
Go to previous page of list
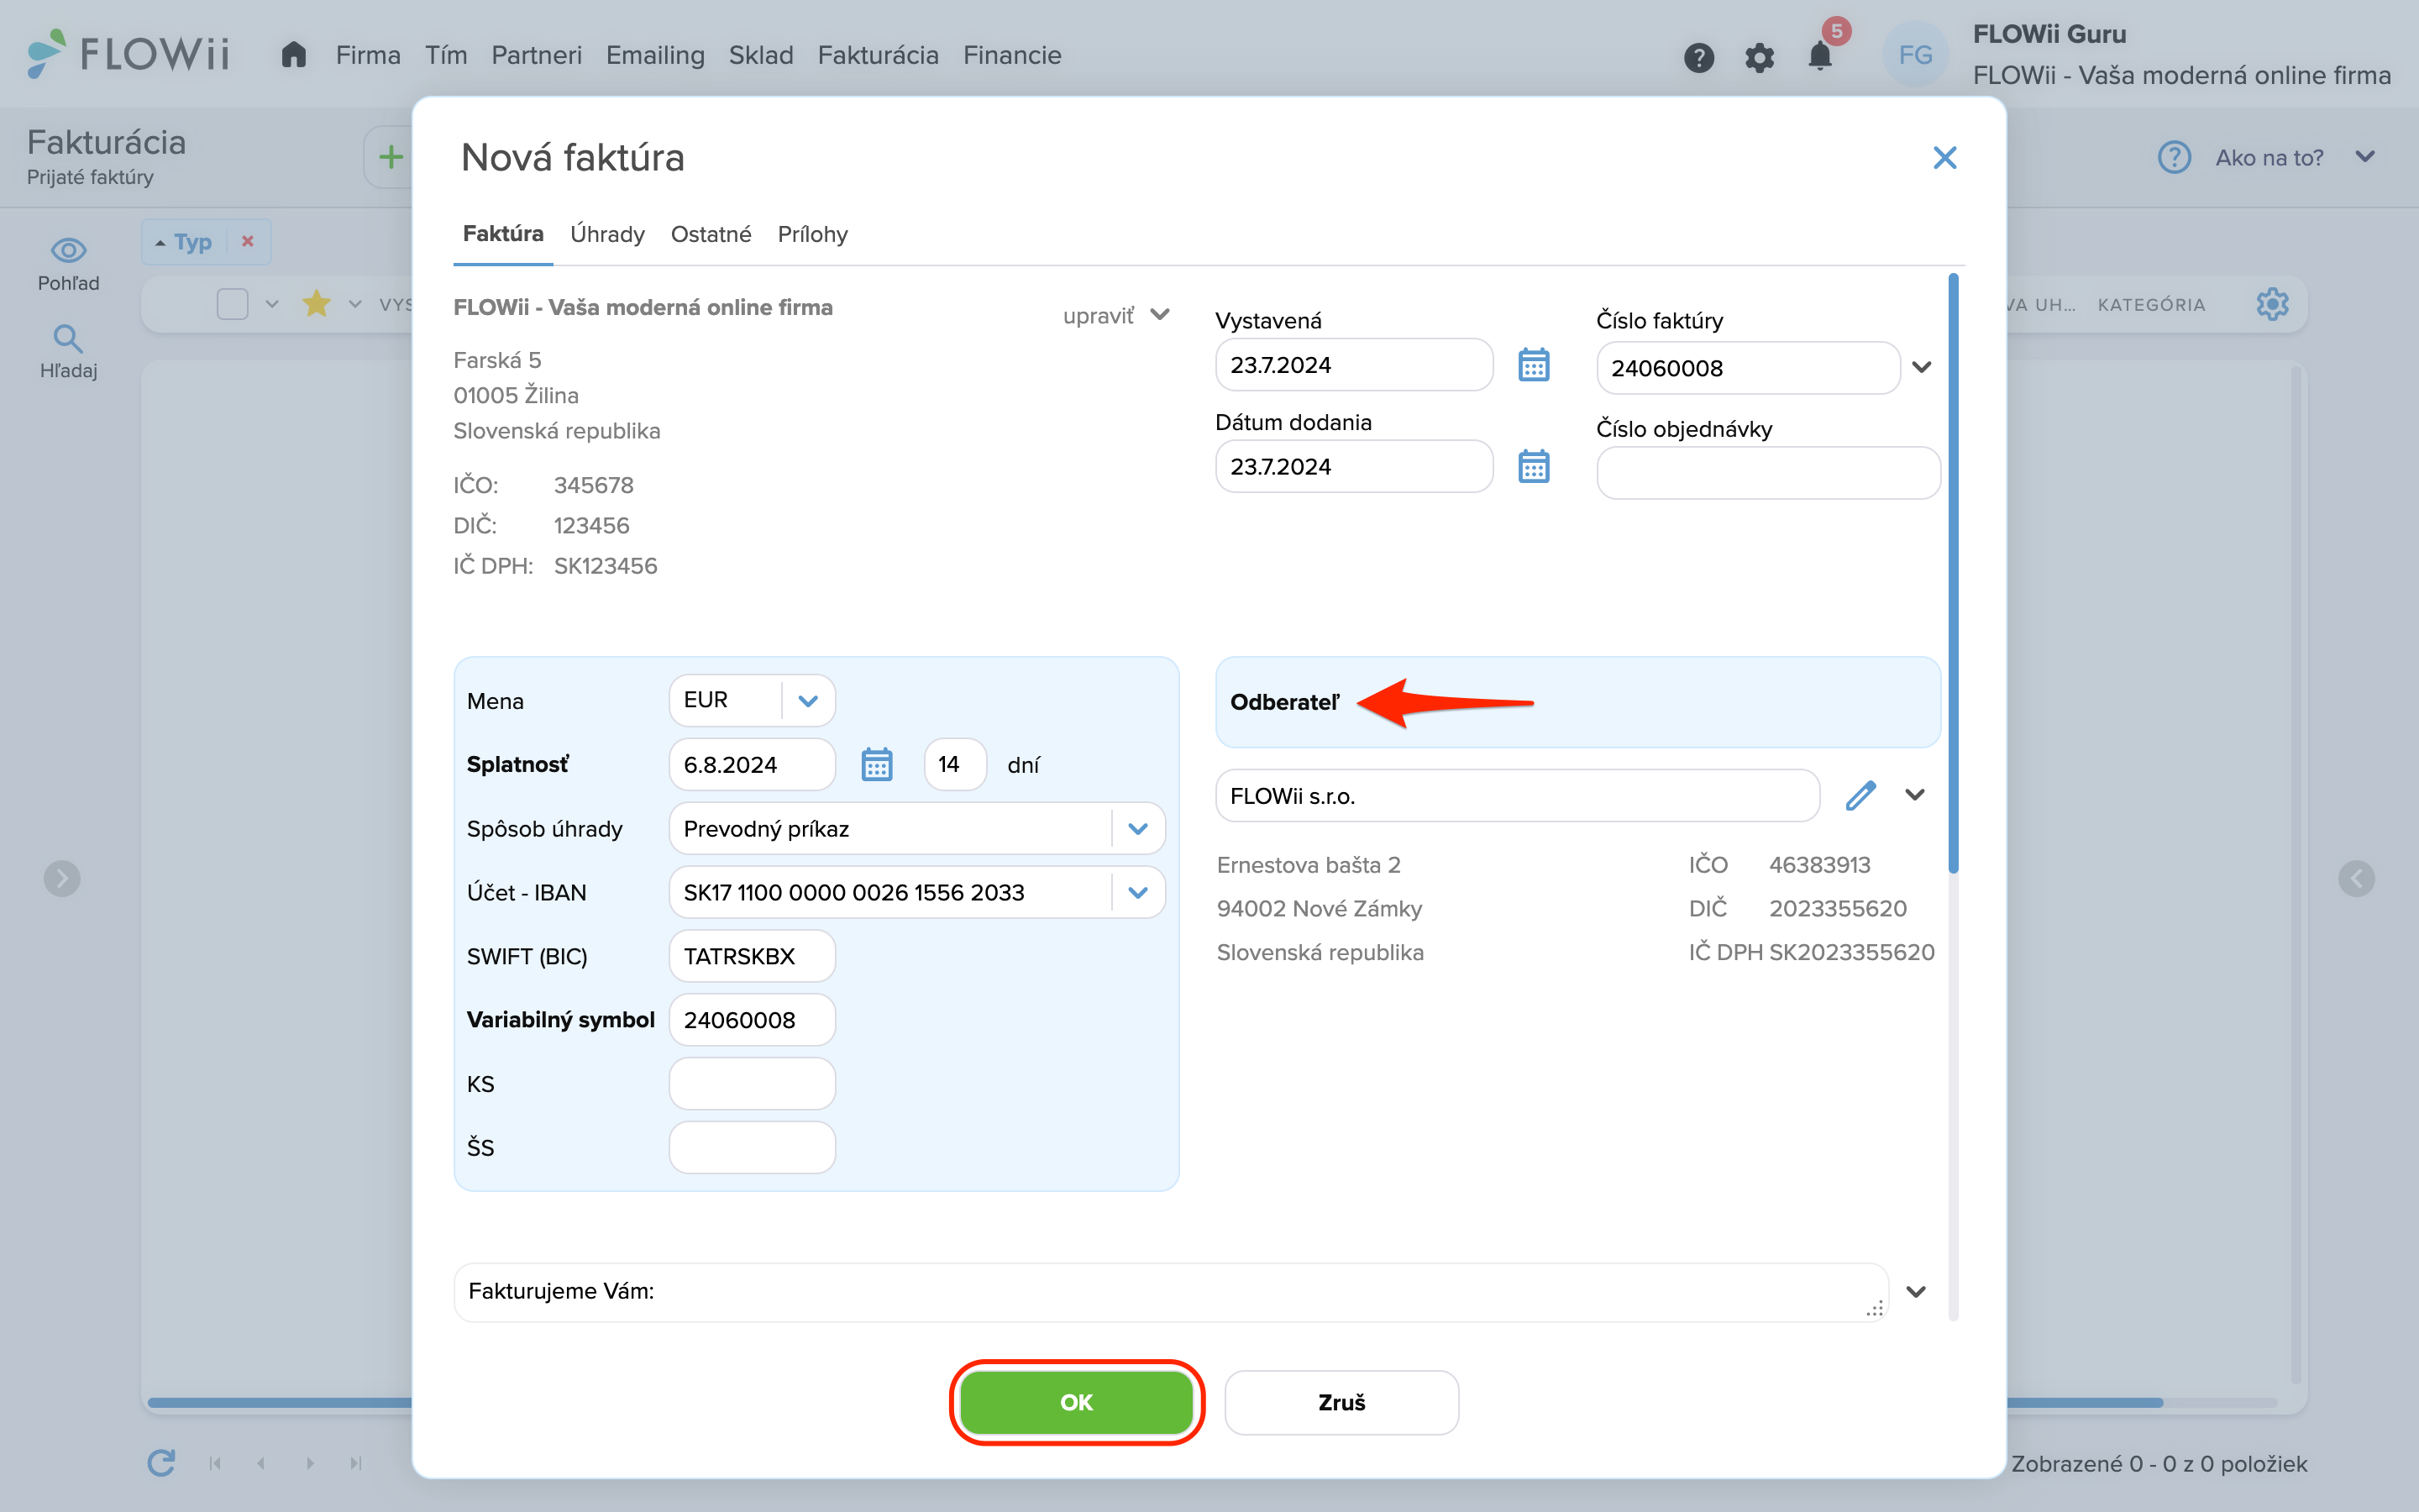click(261, 1463)
